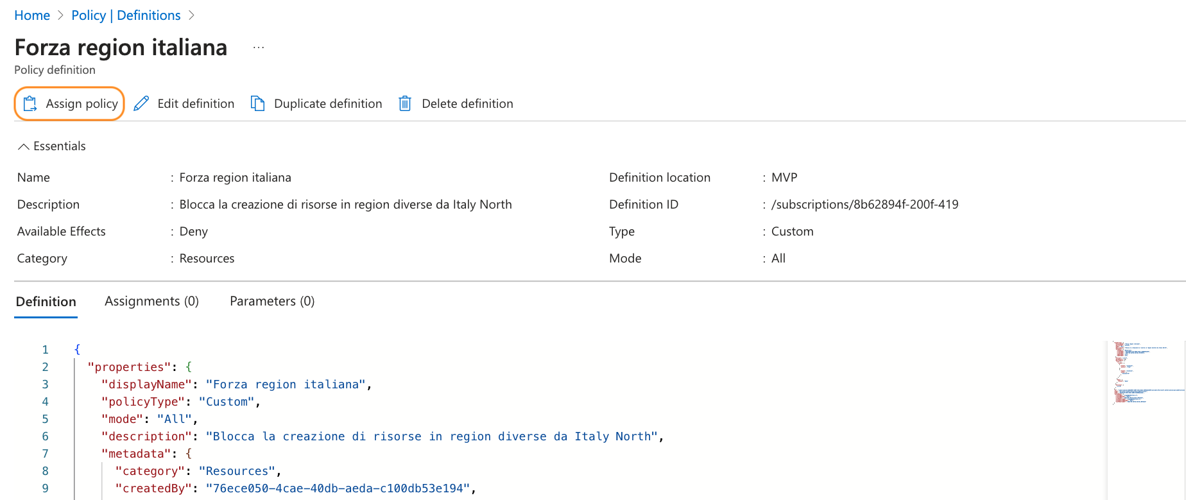Image resolution: width=1186 pixels, height=500 pixels.
Task: Collapse the Essentials section chevron
Action: coord(24,146)
